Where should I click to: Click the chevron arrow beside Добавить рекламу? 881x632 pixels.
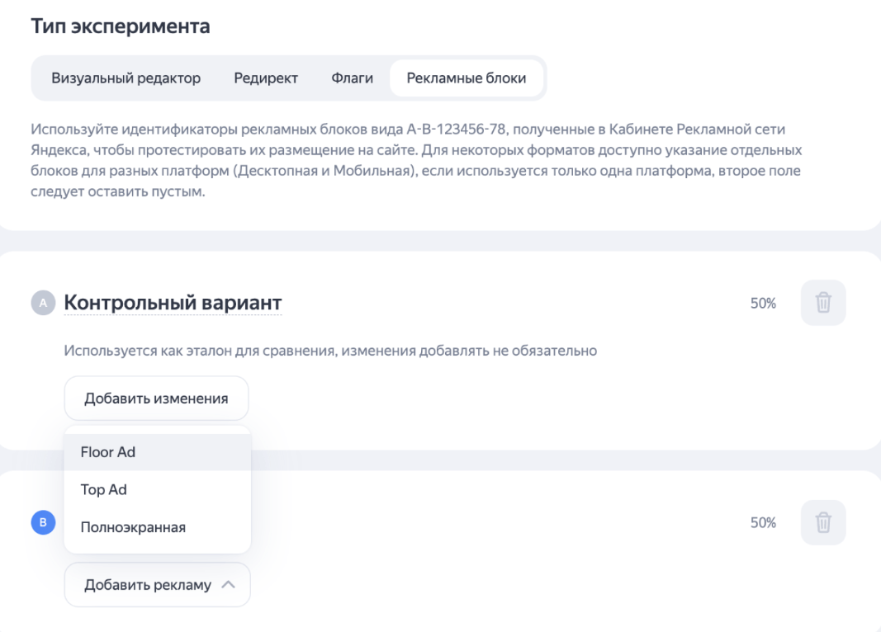click(x=228, y=585)
